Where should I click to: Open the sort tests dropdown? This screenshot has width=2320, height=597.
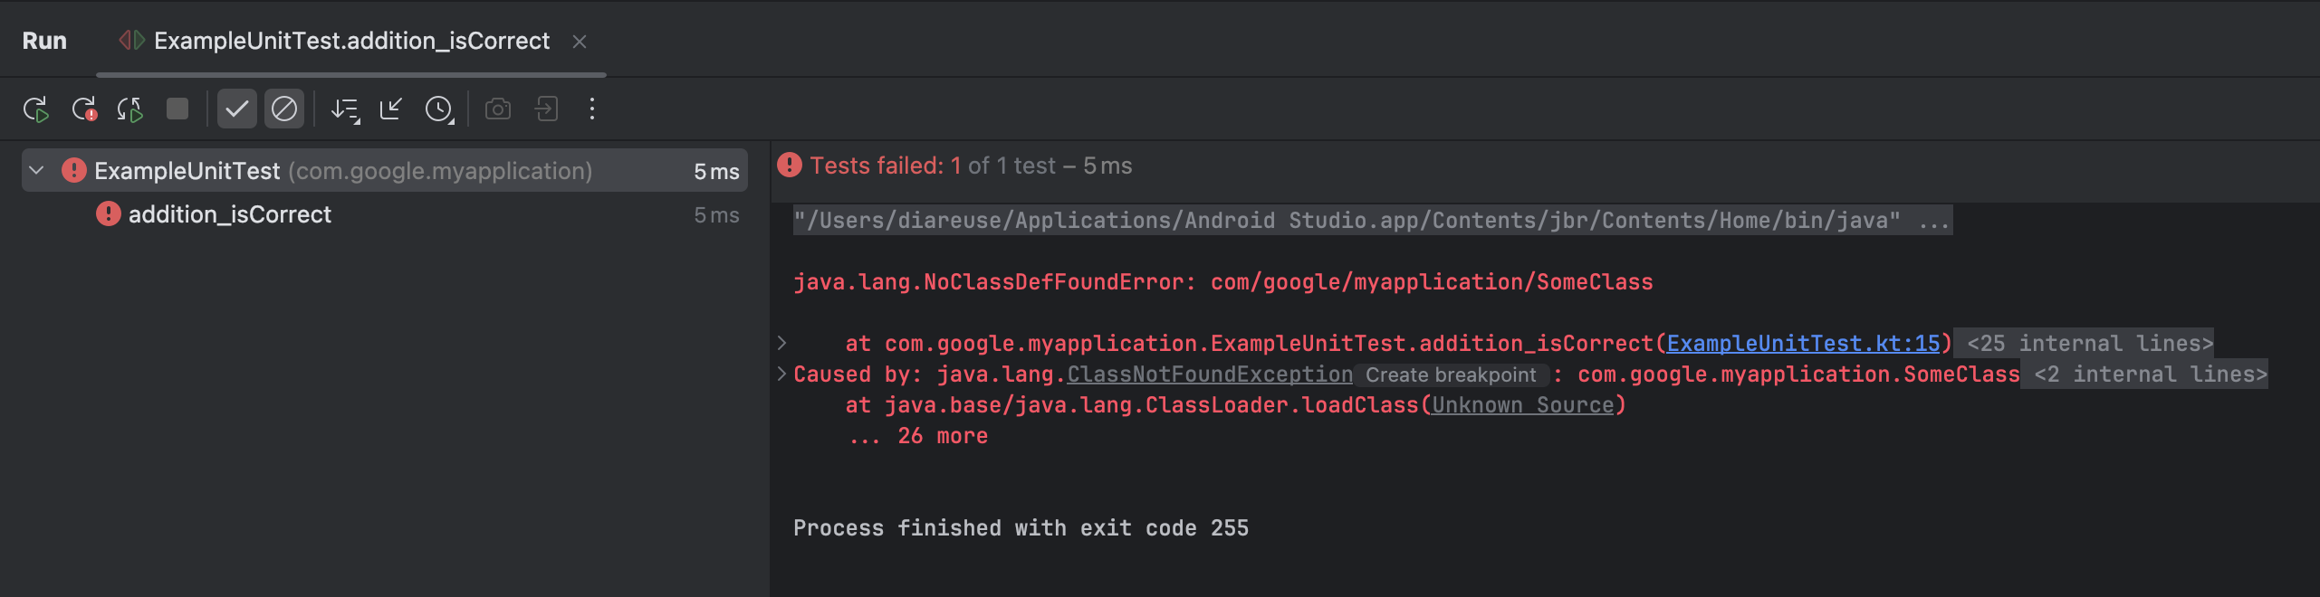(x=345, y=109)
